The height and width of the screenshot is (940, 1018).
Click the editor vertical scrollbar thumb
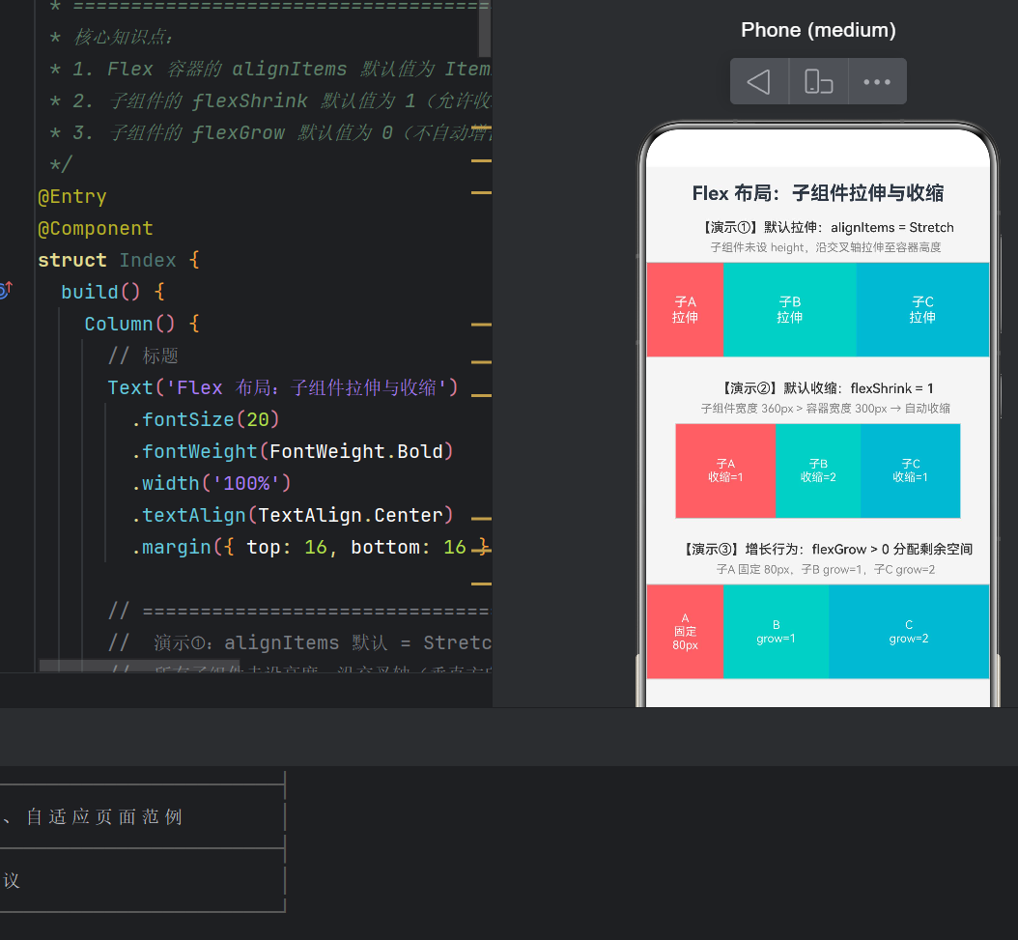[484, 29]
